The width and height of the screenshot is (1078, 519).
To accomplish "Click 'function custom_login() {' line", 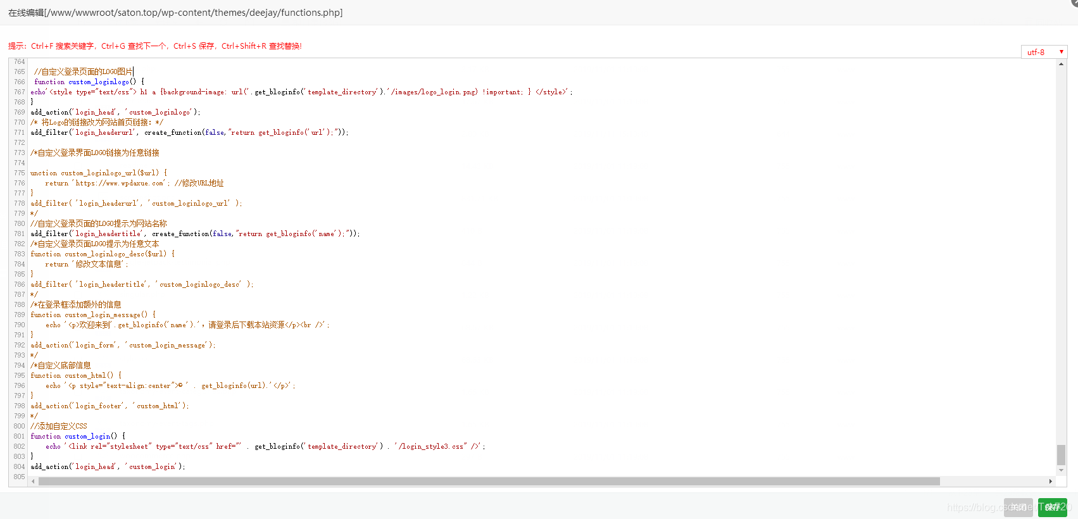I will (78, 436).
